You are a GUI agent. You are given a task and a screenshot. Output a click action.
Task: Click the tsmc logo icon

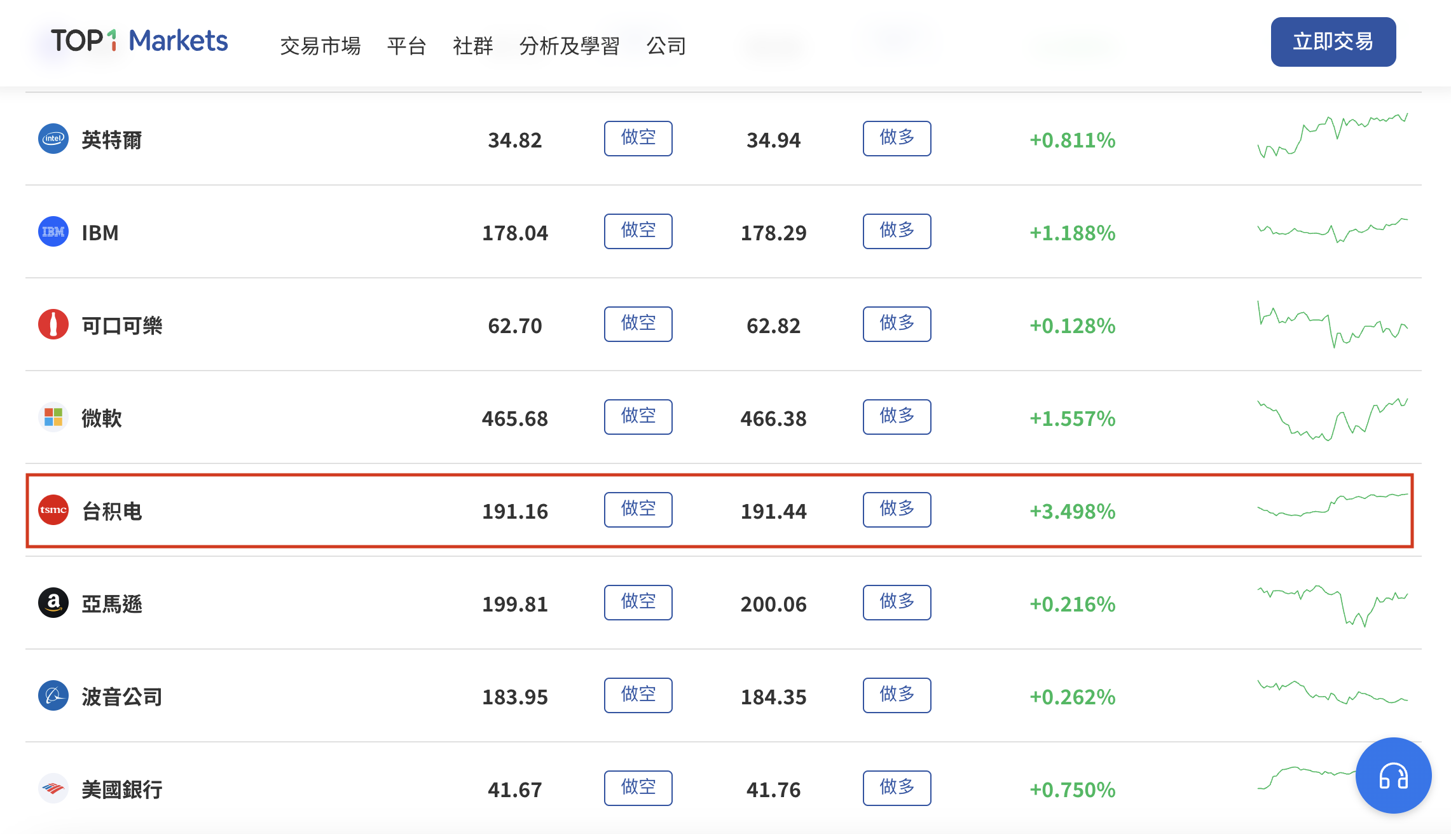pos(53,510)
